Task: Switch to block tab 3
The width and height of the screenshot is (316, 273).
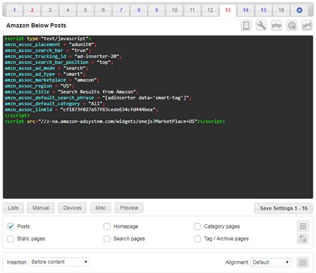Action: tap(50, 10)
